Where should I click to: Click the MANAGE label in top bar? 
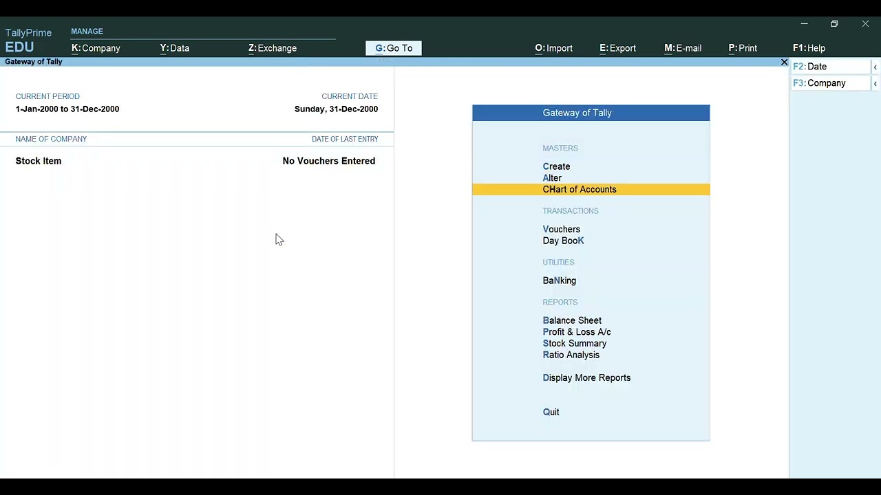point(87,32)
